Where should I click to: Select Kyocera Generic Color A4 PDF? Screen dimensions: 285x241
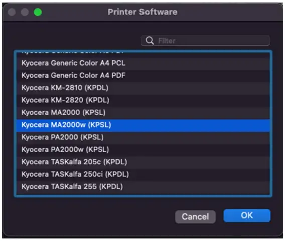[143, 75]
